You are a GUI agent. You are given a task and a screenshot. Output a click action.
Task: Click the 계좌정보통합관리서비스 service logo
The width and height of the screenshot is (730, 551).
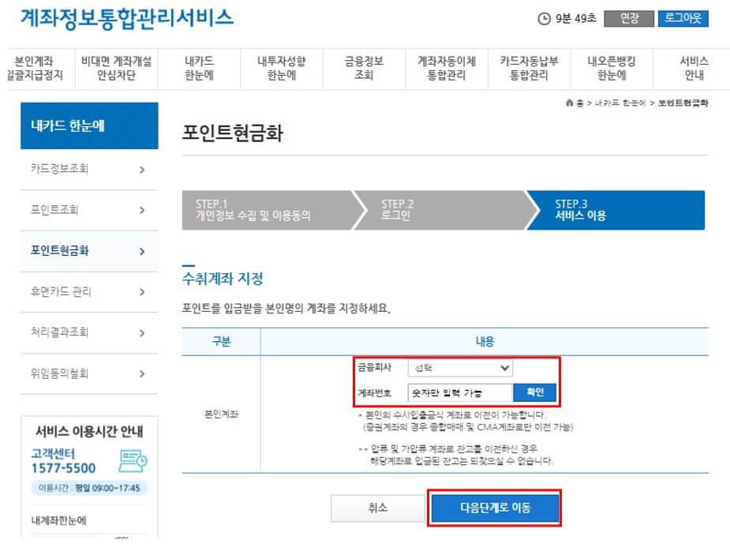[x=126, y=19]
